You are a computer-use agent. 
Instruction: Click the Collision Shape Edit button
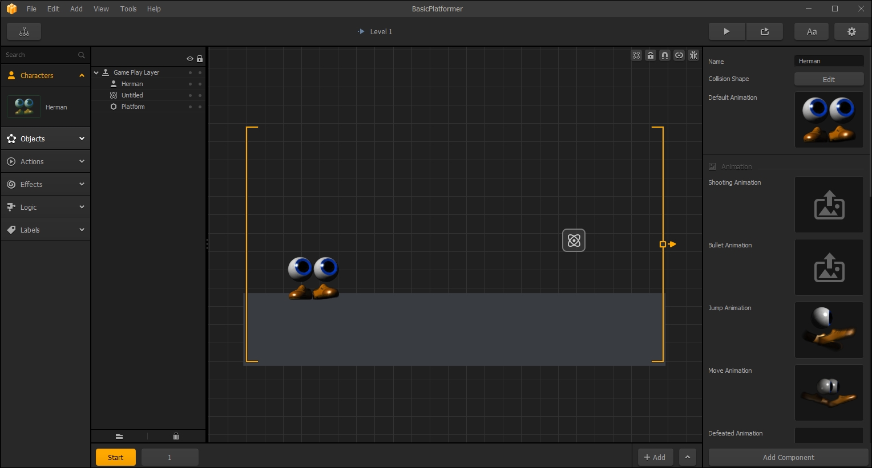(x=829, y=79)
